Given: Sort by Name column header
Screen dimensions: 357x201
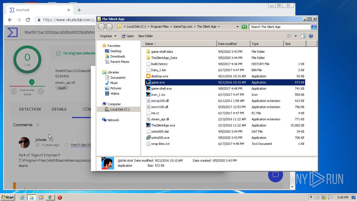Looking at the screenshot, I should [x=179, y=44].
